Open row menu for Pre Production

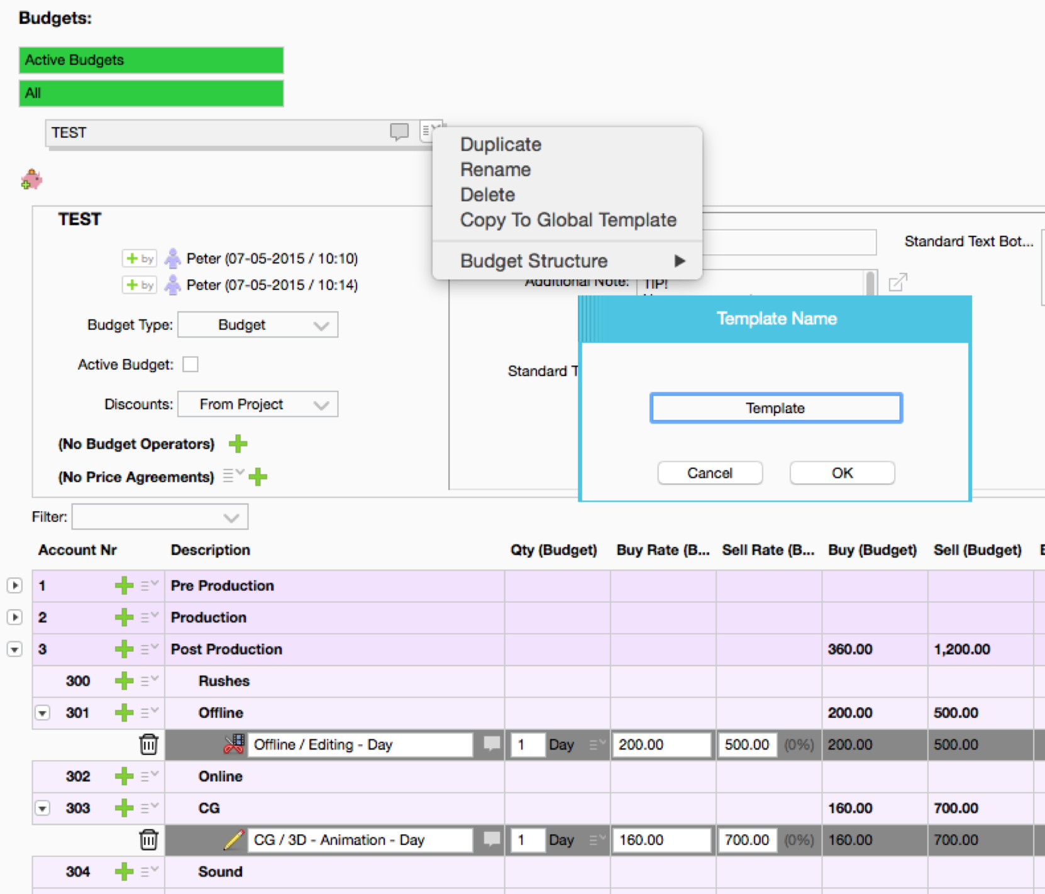(149, 585)
